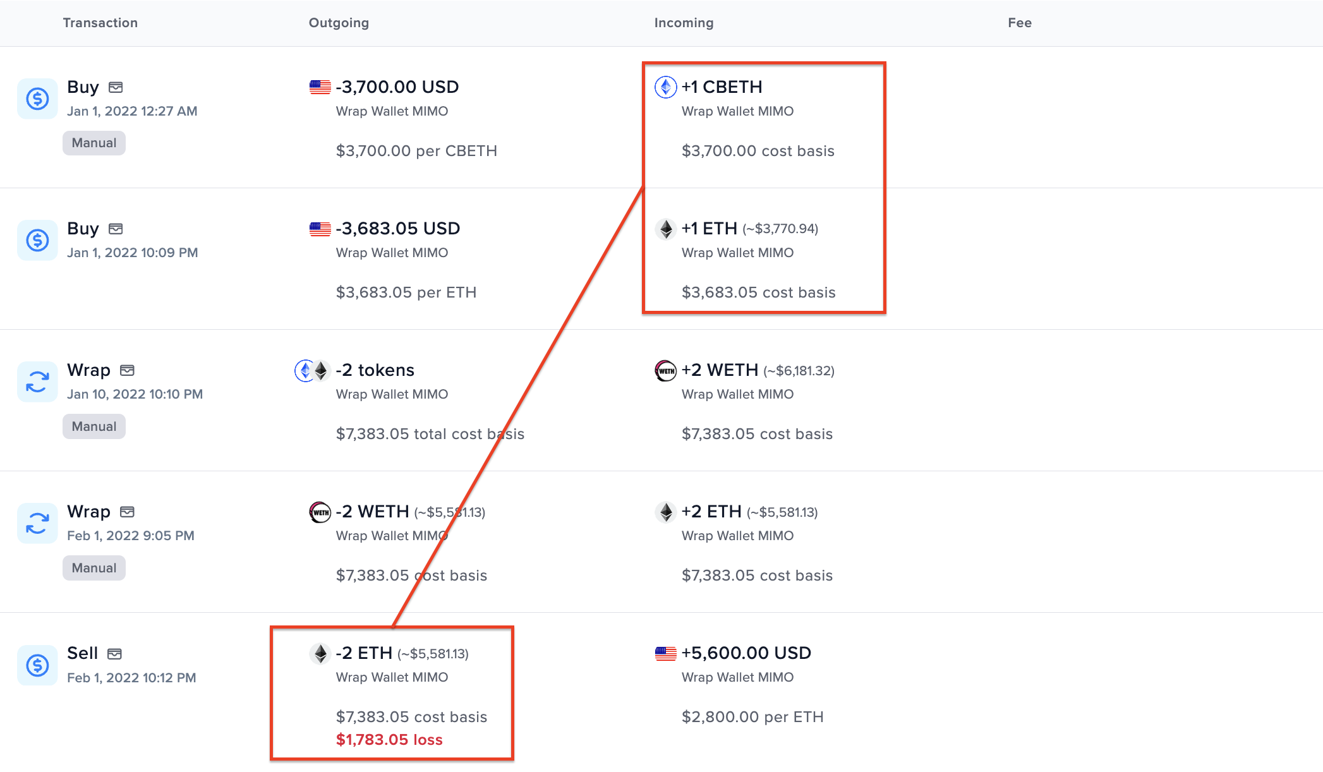Open the wallet card icon beside Buy at 10:09 PM
The image size is (1323, 772).
(x=116, y=229)
